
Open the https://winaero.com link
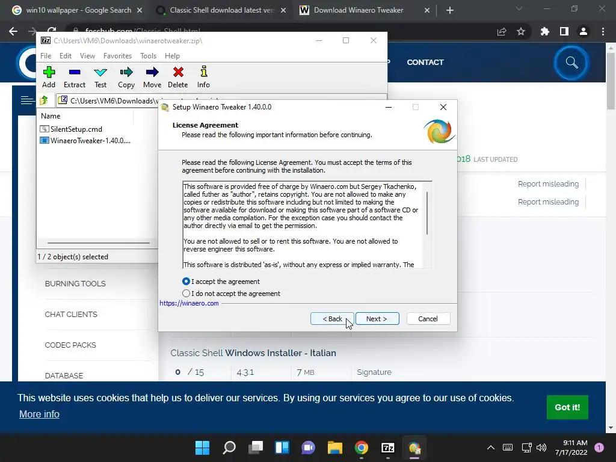(x=189, y=303)
